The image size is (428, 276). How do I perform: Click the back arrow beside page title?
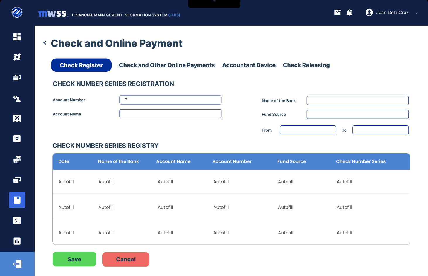45,43
